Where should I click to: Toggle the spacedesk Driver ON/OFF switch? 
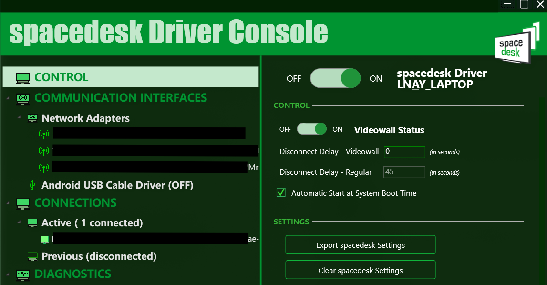pyautogui.click(x=335, y=78)
